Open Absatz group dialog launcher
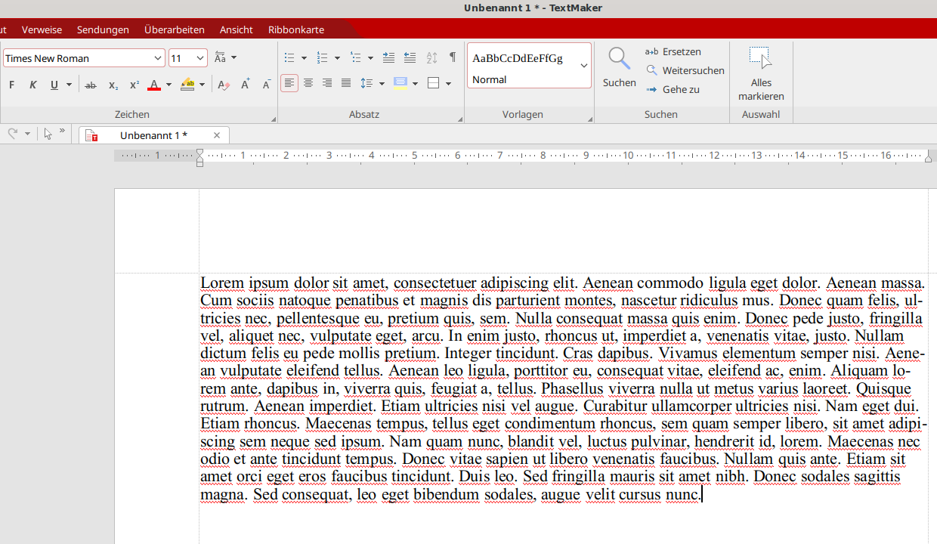The width and height of the screenshot is (937, 544). point(460,119)
